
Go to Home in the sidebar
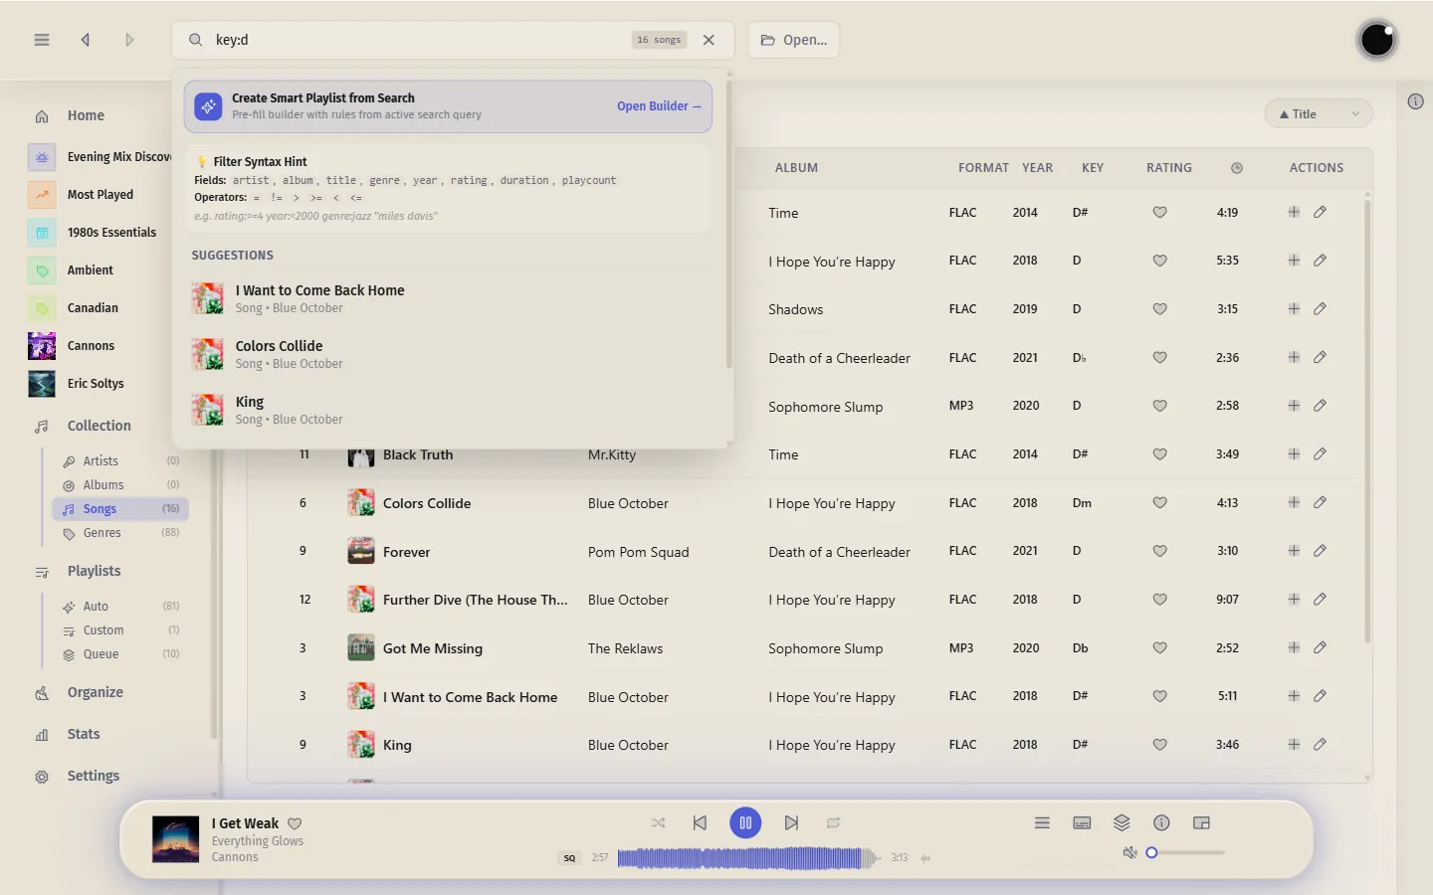pyautogui.click(x=86, y=116)
